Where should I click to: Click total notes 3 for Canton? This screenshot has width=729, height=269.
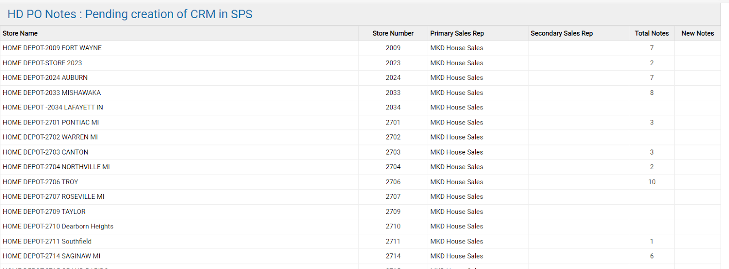(652, 152)
